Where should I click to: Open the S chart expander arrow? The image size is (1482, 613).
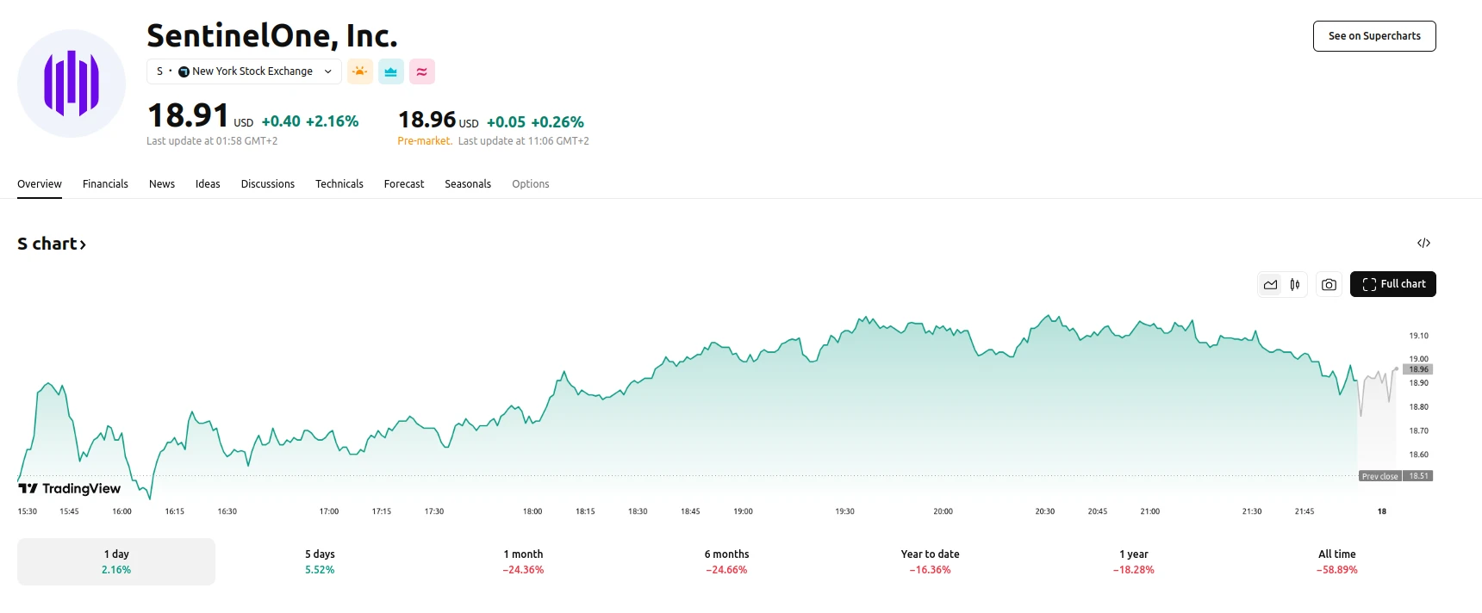pos(83,244)
